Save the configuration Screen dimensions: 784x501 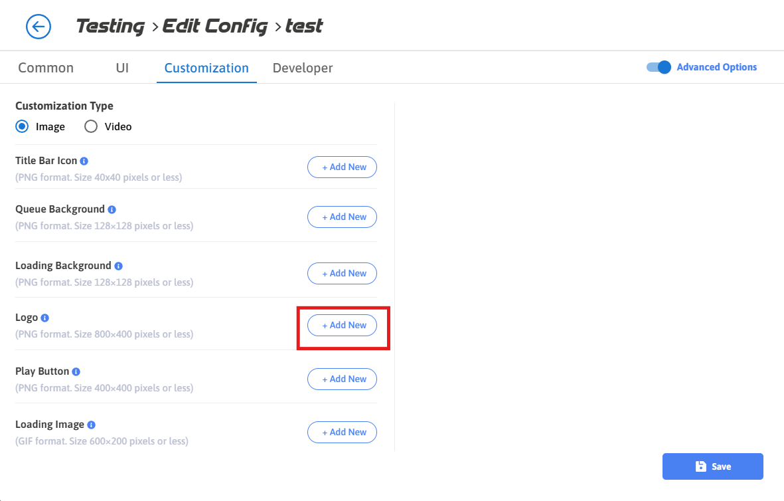click(x=712, y=466)
